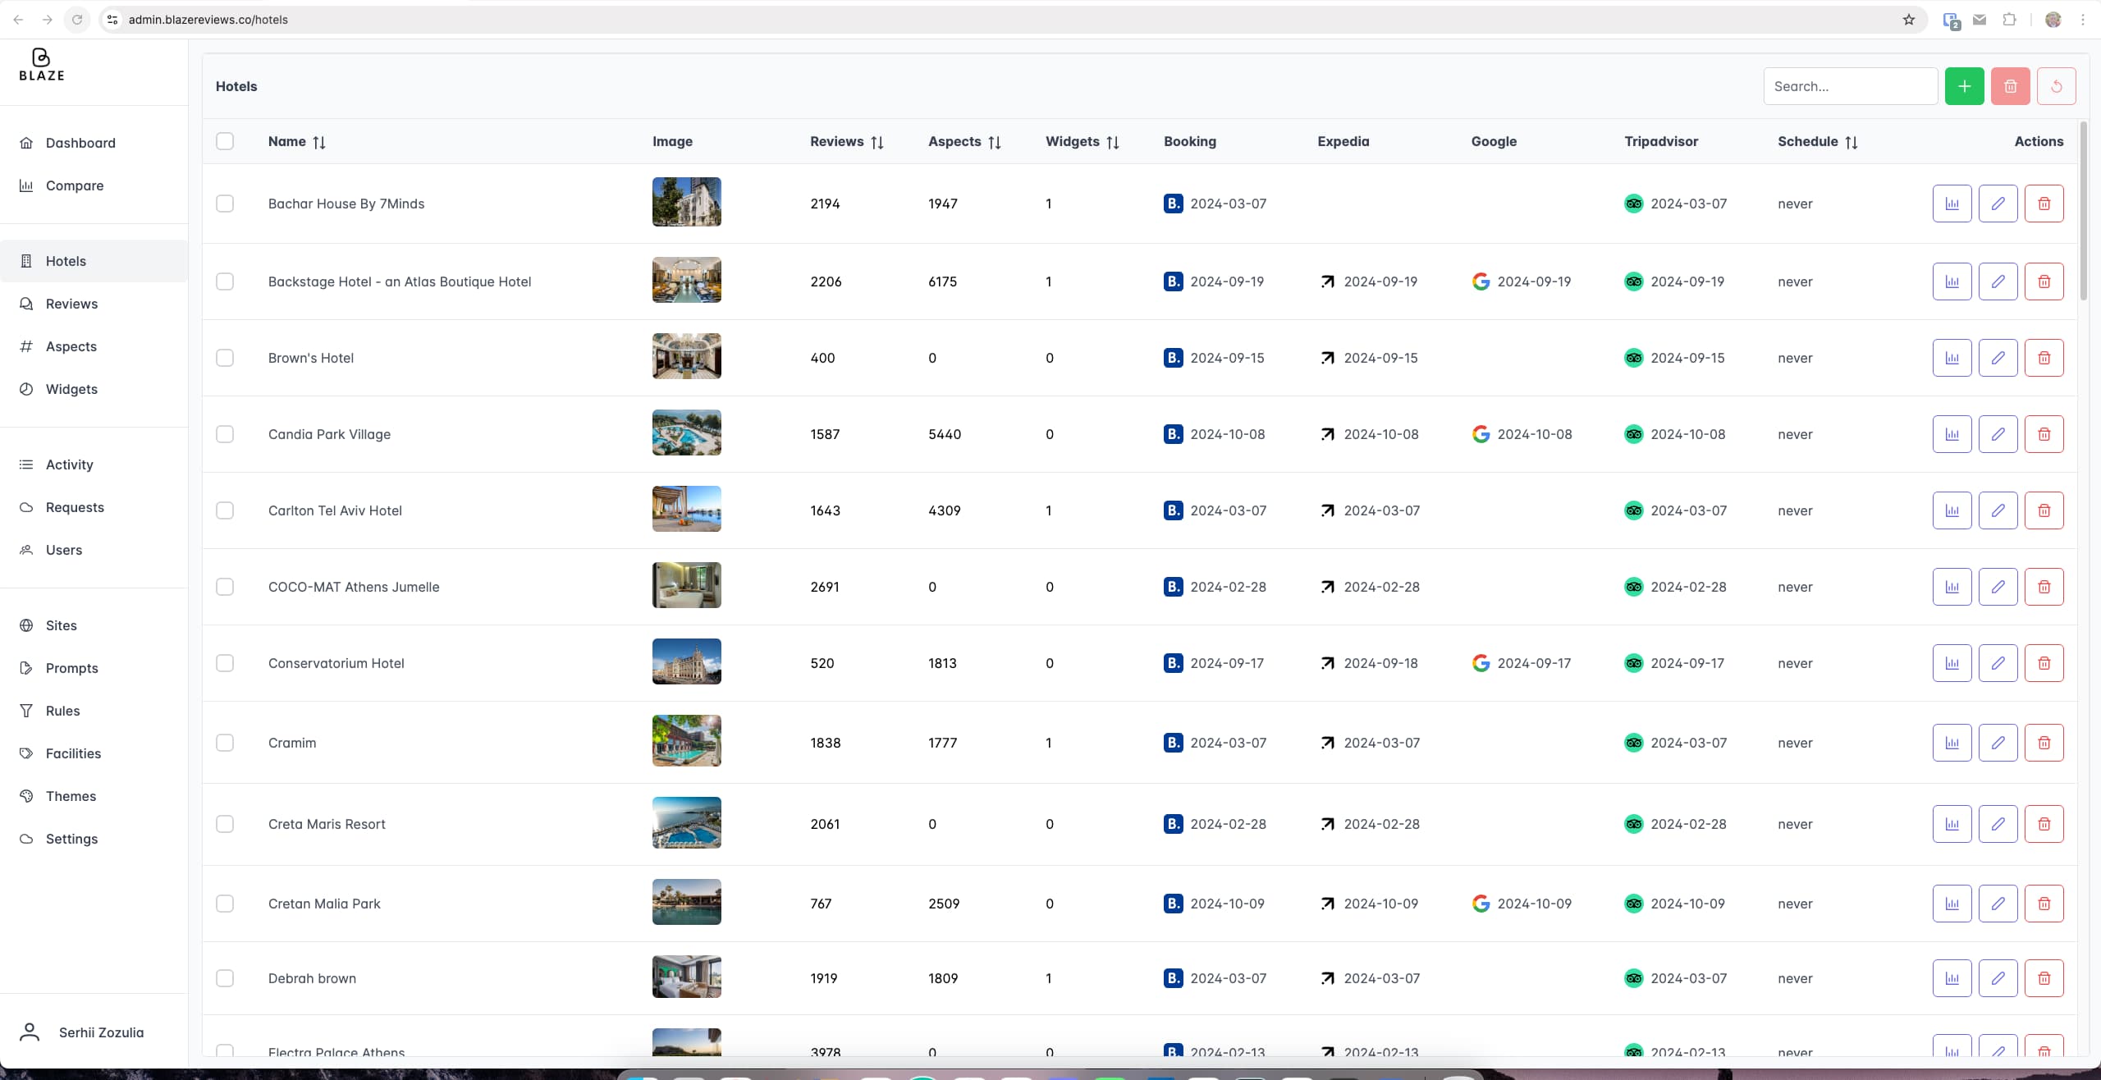Go to Widgets in sidebar

(71, 389)
